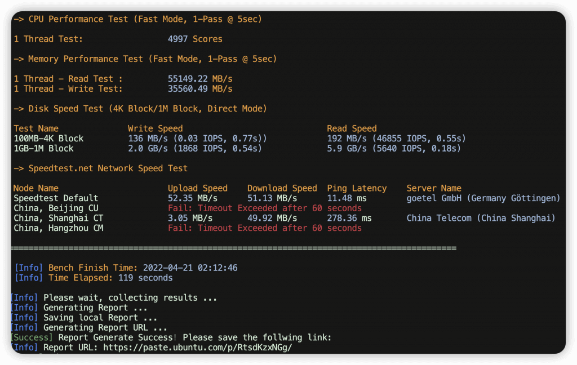Select the 1GB-1M Block row name
The width and height of the screenshot is (577, 365).
click(x=43, y=149)
